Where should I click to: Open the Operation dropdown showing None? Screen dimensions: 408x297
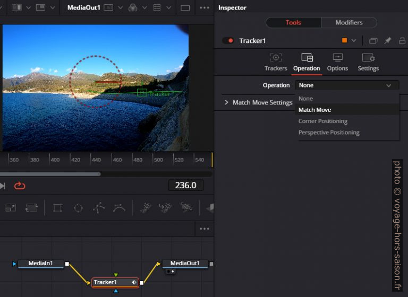pyautogui.click(x=346, y=85)
